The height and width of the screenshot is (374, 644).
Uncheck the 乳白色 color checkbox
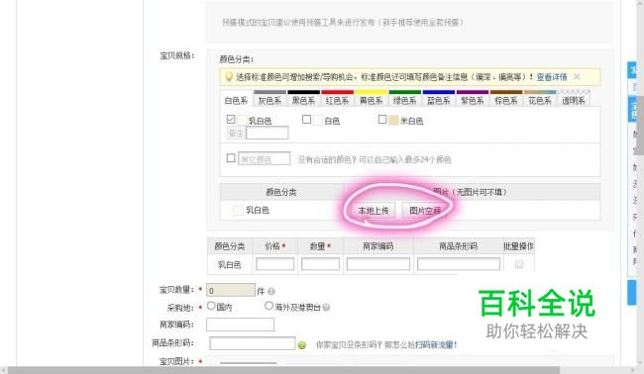pyautogui.click(x=231, y=120)
